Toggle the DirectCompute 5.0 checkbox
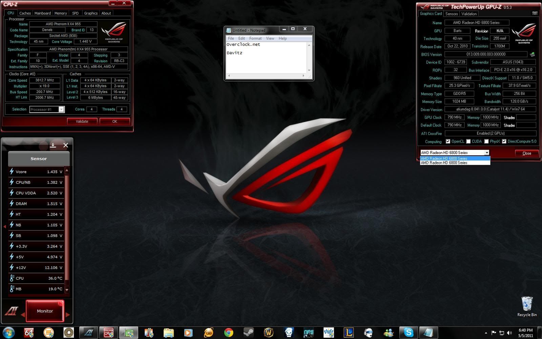Screen dimensions: 542x339 pyautogui.click(x=504, y=141)
